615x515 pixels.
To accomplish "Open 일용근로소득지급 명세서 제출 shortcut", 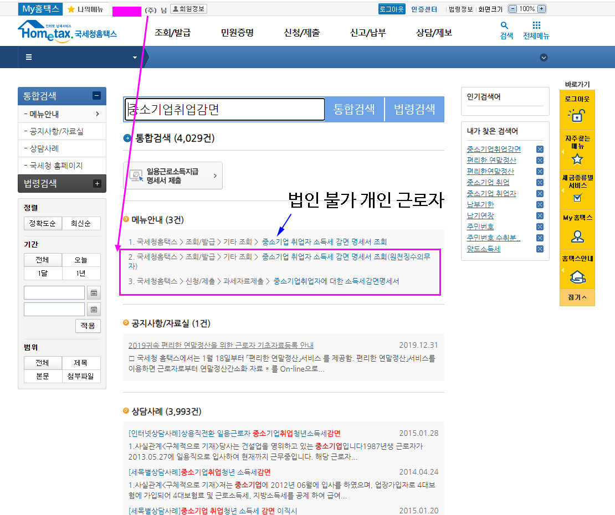I will (172, 176).
